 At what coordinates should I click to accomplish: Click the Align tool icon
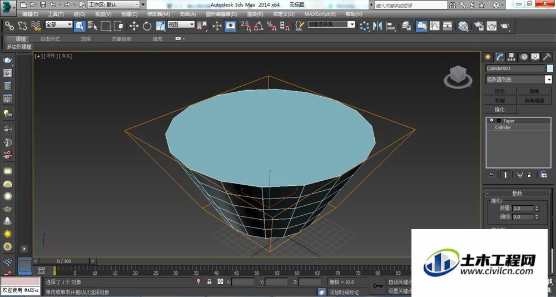tap(391, 26)
